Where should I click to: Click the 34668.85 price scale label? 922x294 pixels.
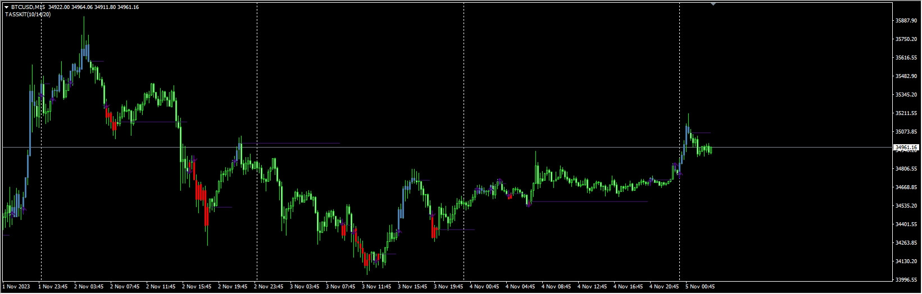(906, 187)
